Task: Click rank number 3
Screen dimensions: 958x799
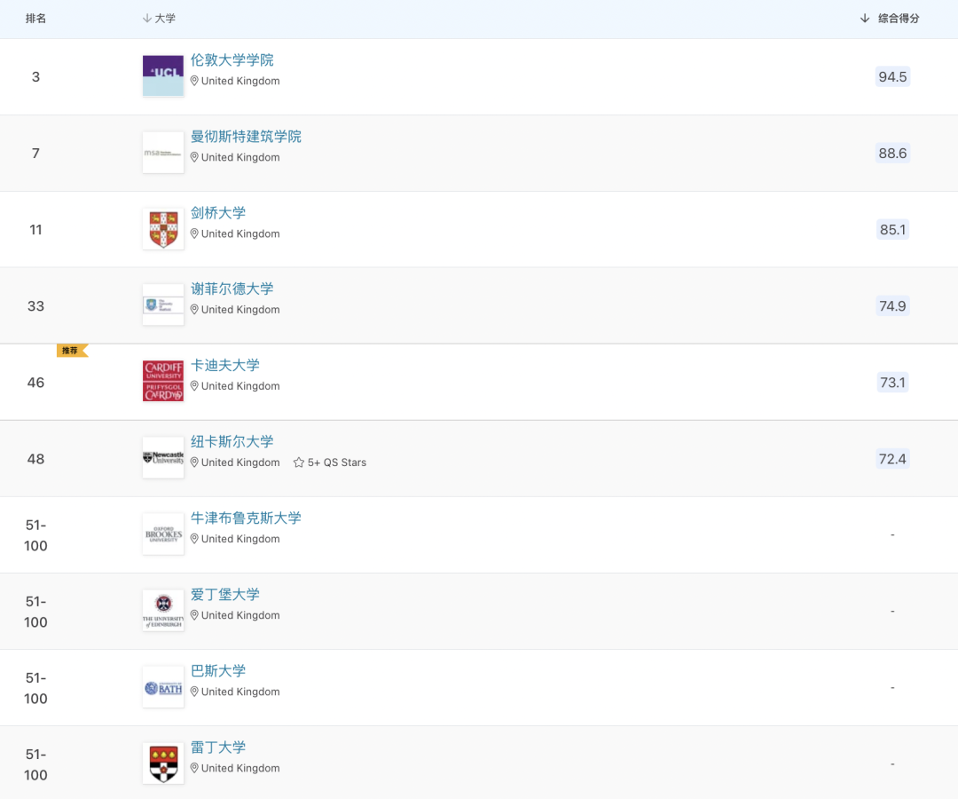Action: [36, 76]
